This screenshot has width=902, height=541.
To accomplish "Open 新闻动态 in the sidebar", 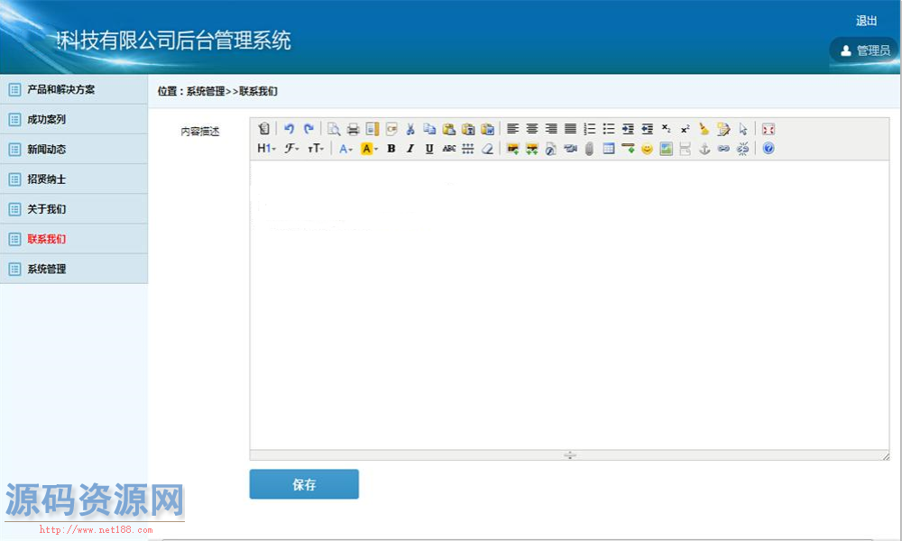I will click(x=74, y=149).
